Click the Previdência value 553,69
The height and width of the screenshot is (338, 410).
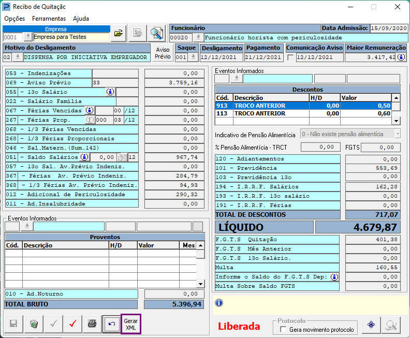(373, 168)
